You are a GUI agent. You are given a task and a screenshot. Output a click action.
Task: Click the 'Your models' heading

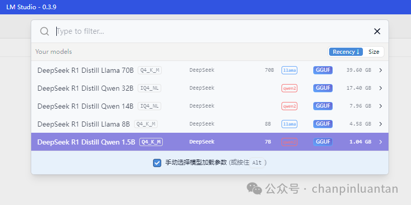point(53,52)
